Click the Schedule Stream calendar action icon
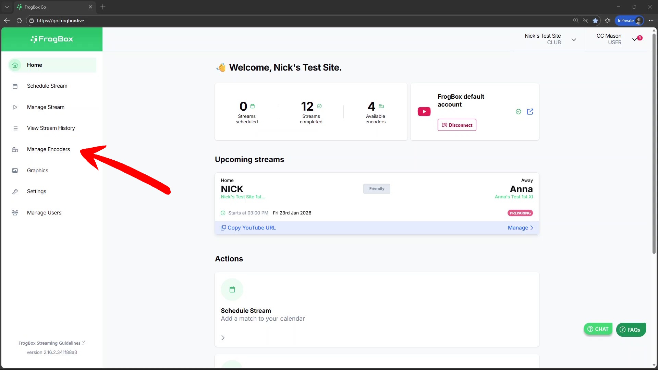The width and height of the screenshot is (658, 370). click(232, 290)
